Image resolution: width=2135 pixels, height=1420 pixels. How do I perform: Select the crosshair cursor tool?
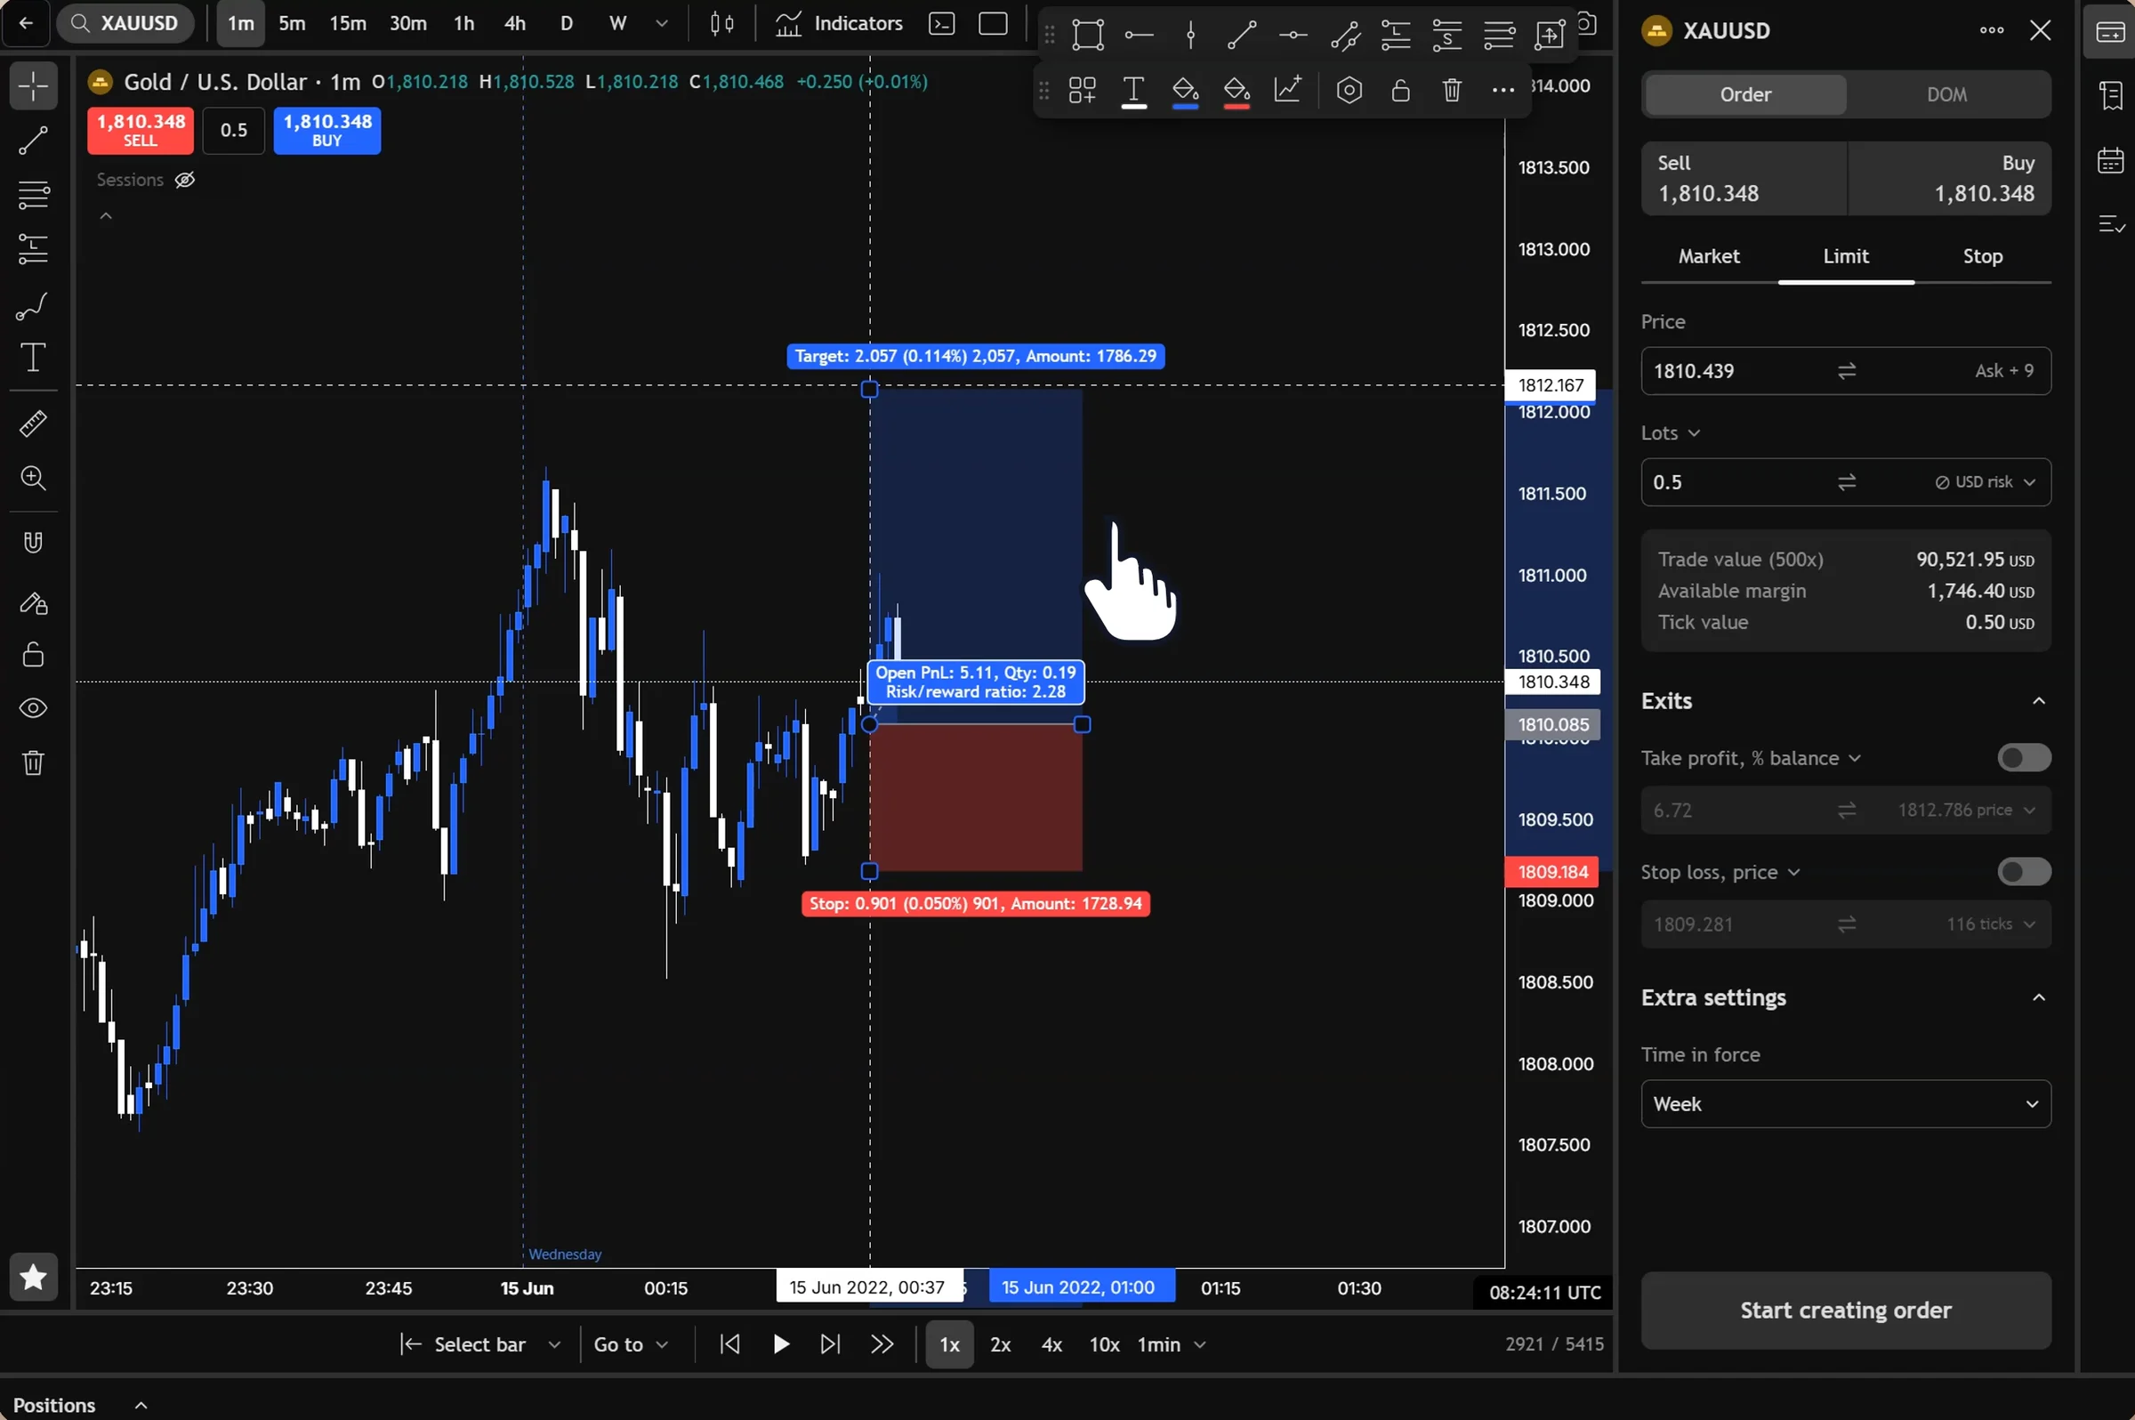pos(34,87)
